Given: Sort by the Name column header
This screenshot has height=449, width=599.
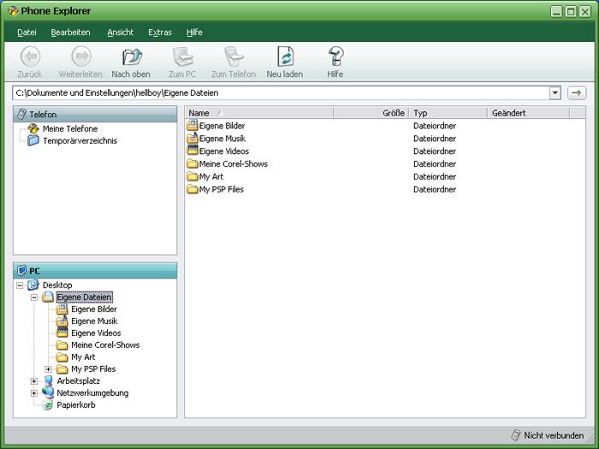Looking at the screenshot, I should pyautogui.click(x=259, y=113).
